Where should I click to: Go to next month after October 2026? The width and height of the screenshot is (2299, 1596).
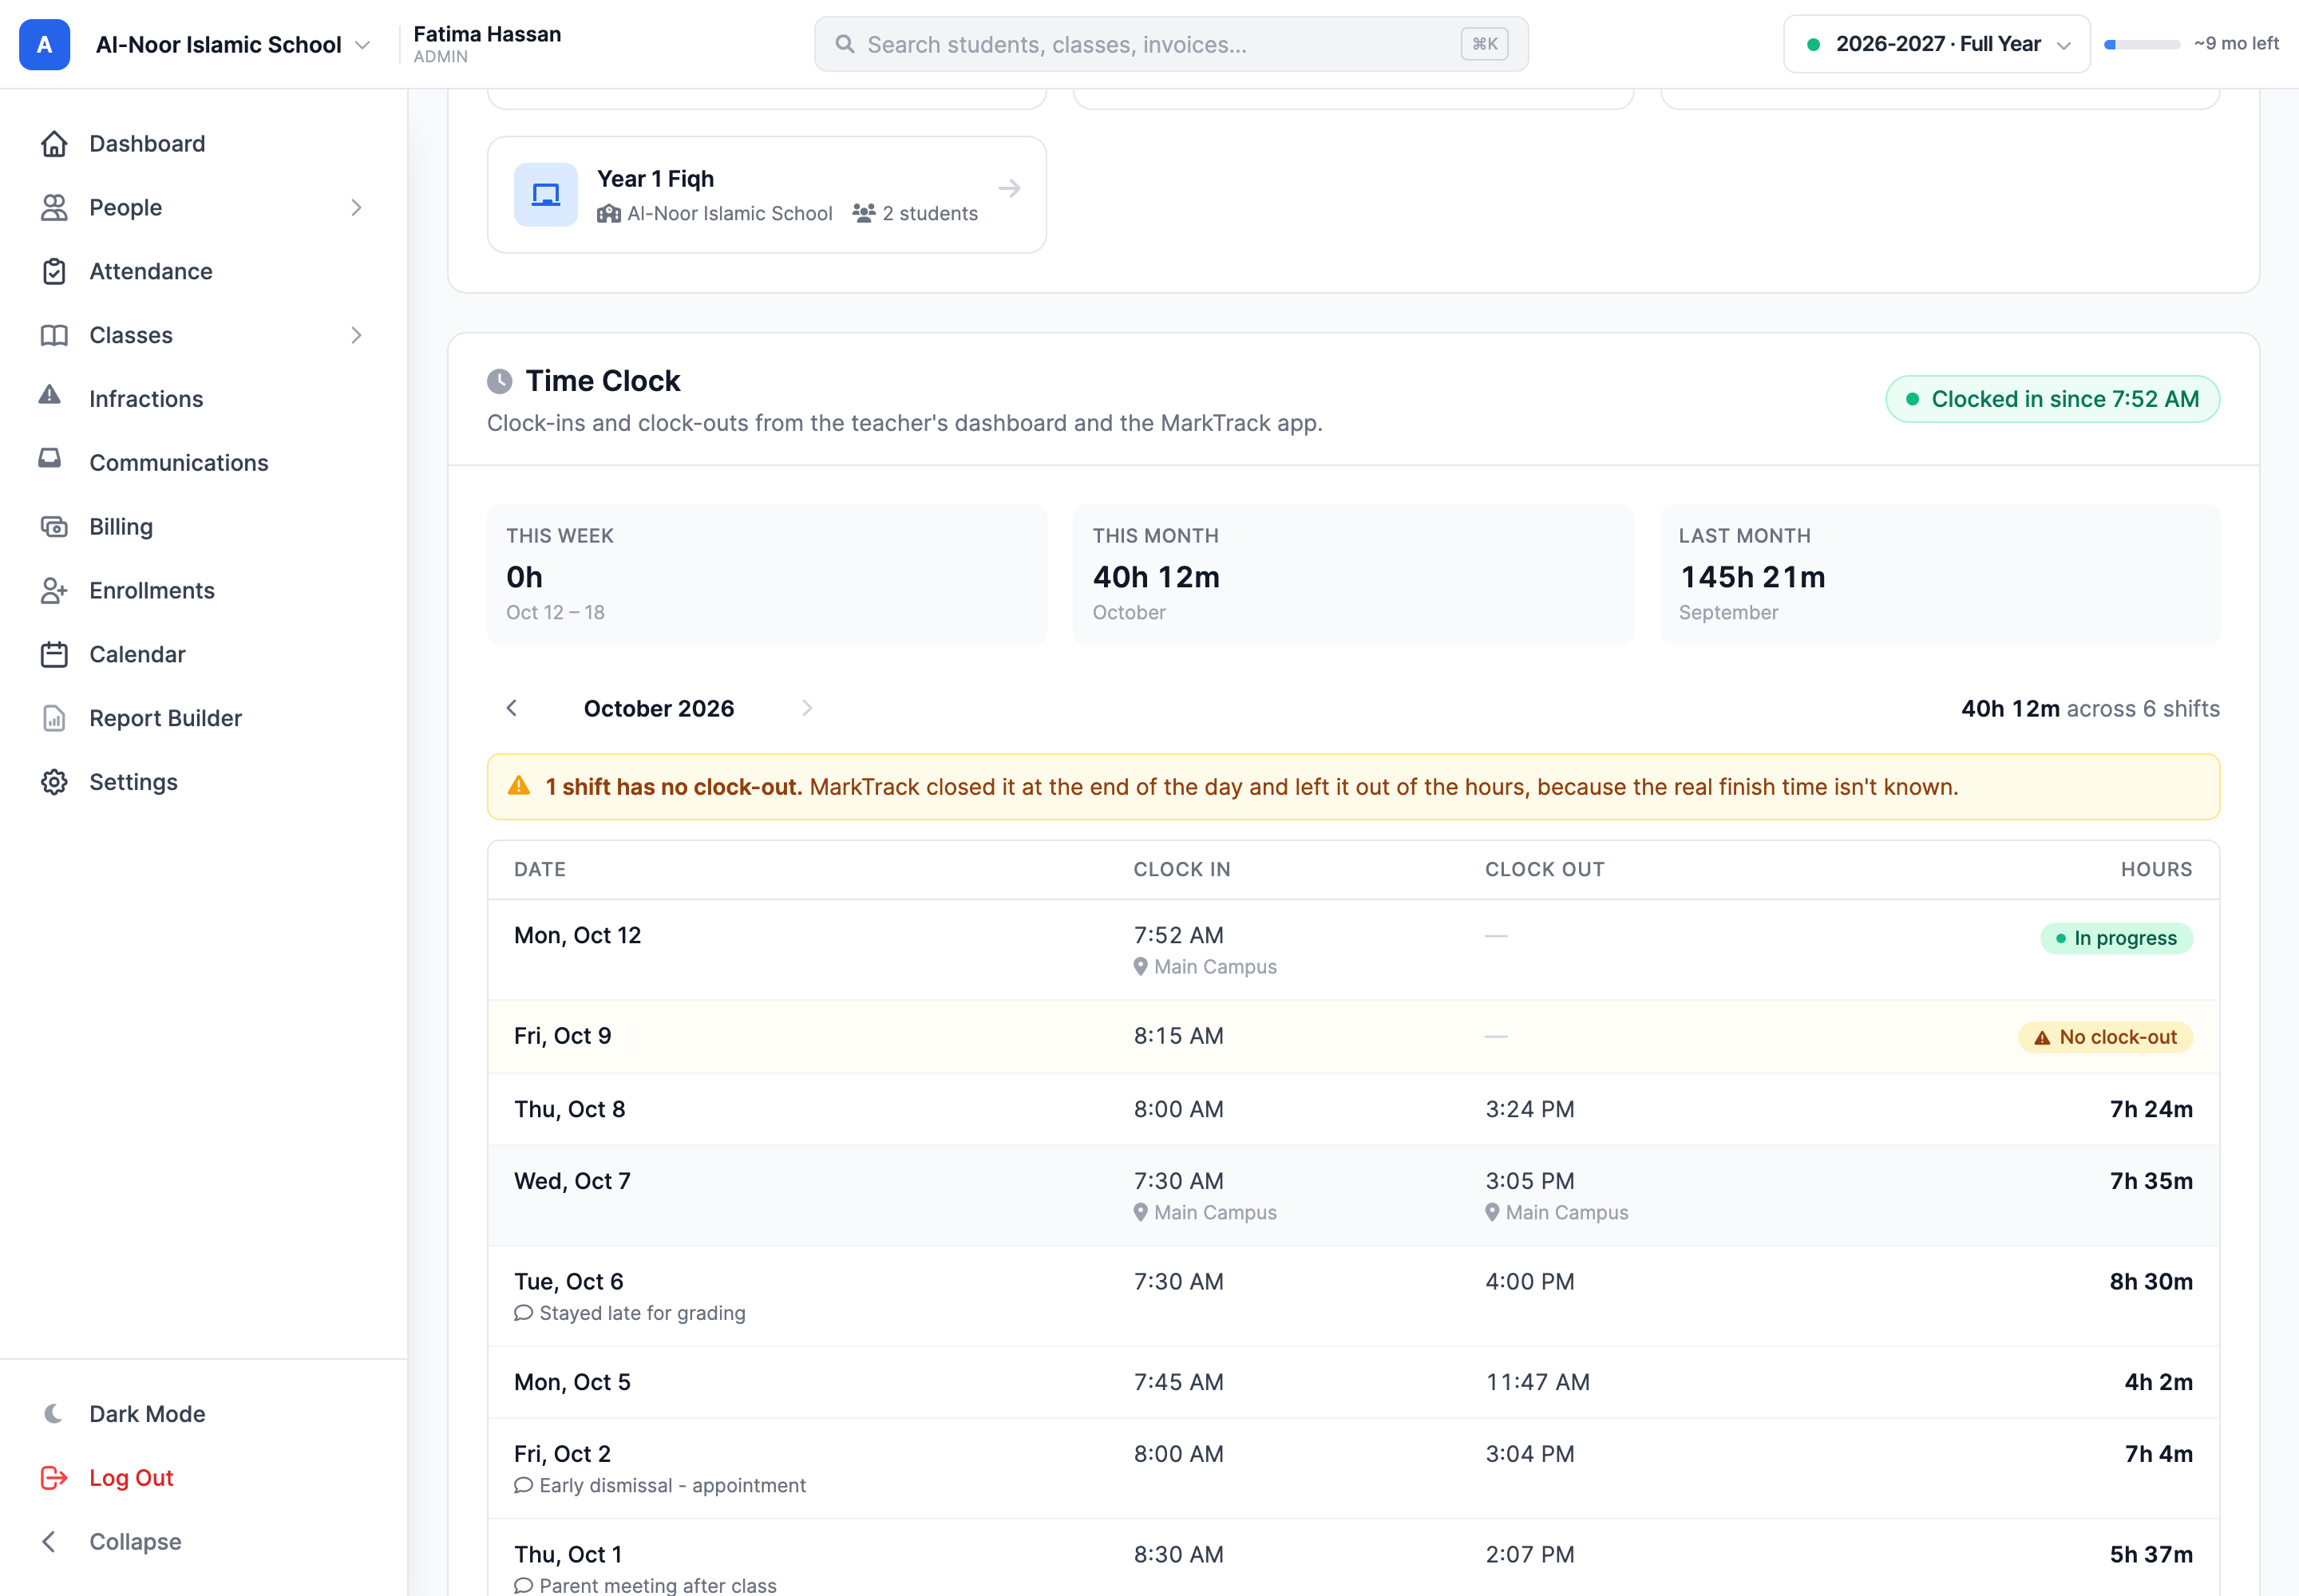[807, 709]
